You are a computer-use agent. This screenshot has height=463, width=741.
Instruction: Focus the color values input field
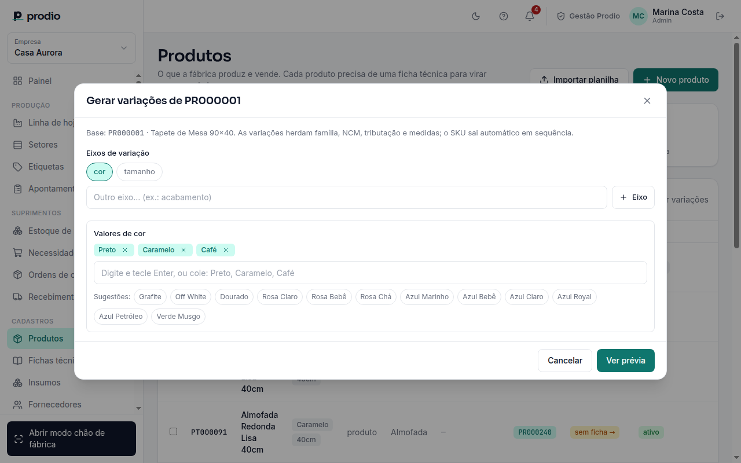coord(370,273)
